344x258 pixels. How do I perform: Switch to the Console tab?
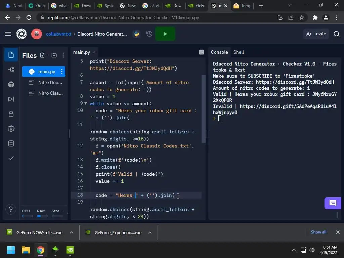(219, 52)
